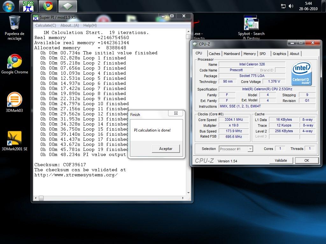Click the 695.6 MHz Rated FSB value
The image size is (326, 244).
234,137
